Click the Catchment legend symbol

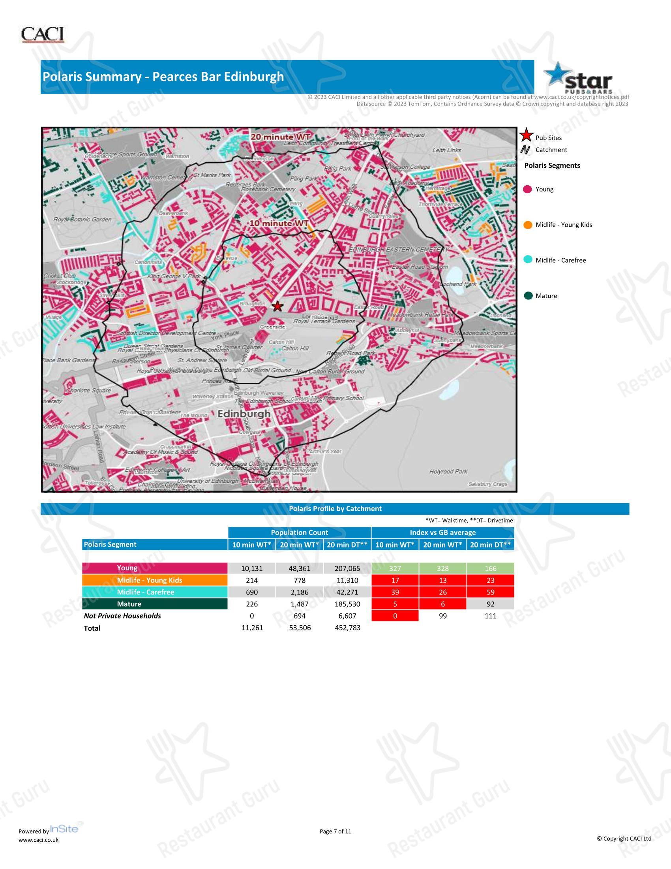(x=525, y=150)
